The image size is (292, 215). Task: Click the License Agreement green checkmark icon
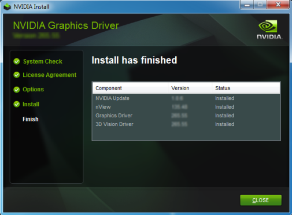point(17,75)
